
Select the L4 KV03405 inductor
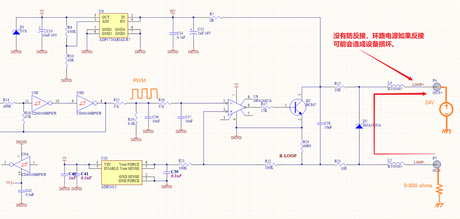pos(396,87)
